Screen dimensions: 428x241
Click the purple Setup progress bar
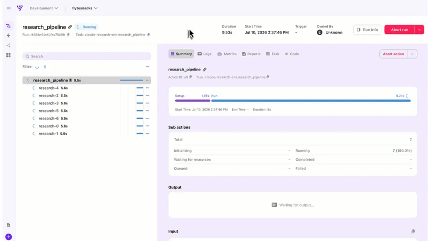[x=193, y=100]
